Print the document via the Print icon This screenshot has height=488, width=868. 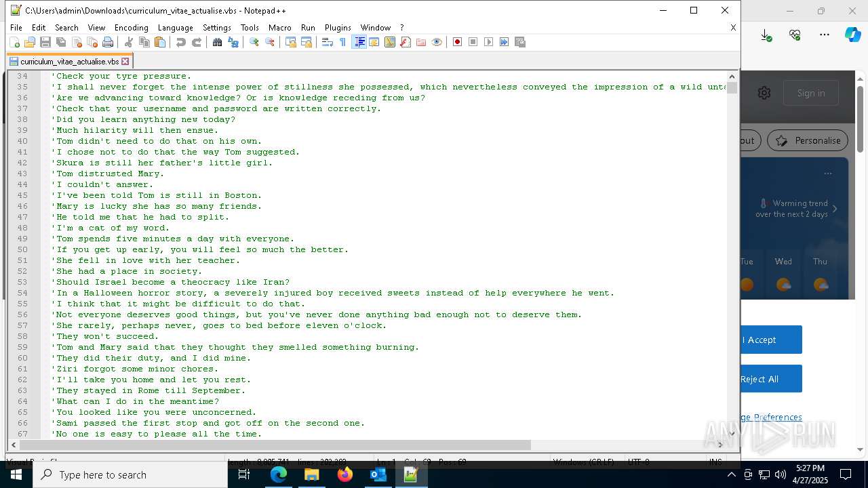[x=108, y=42]
